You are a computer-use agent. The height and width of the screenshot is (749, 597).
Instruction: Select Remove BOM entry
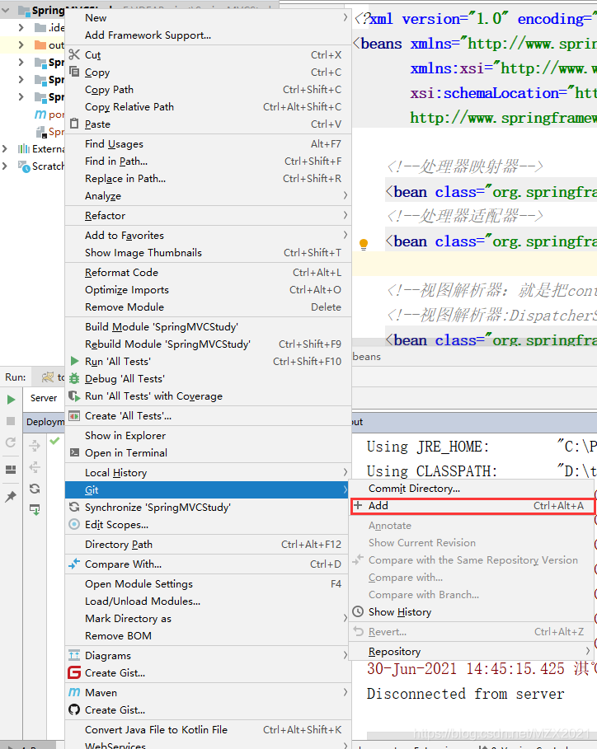point(208,635)
